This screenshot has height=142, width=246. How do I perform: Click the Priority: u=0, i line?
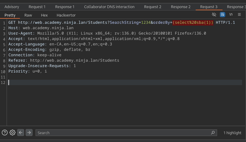(28, 71)
